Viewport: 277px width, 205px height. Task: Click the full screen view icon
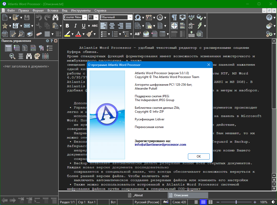[183, 17]
